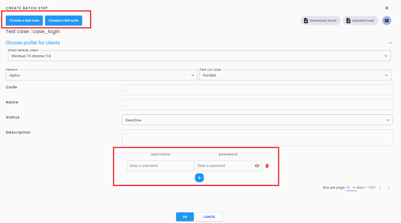Click the round stacked-bars icon button
The image size is (401, 223).
tap(387, 20)
